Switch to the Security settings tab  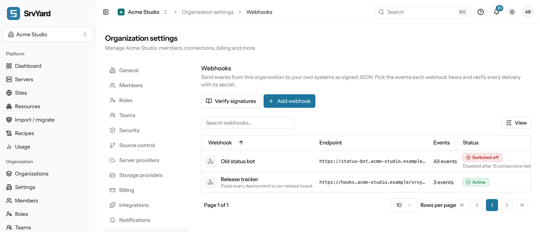click(x=147, y=130)
